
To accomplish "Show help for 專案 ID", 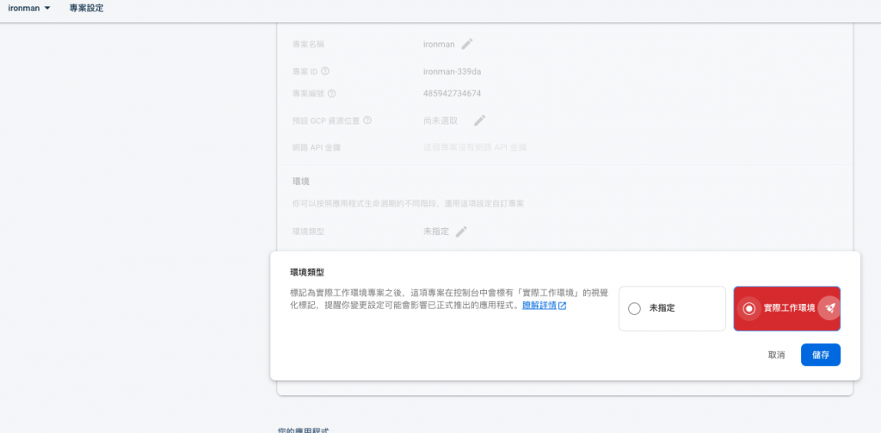I will click(x=324, y=71).
